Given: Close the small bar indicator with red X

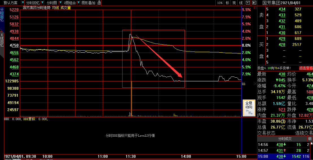Looking at the screenshot, I should coord(256,84).
